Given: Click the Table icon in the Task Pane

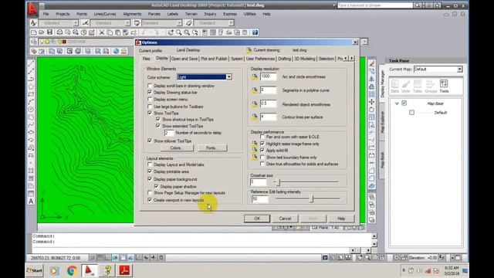Looking at the screenshot, I should [x=418, y=86].
